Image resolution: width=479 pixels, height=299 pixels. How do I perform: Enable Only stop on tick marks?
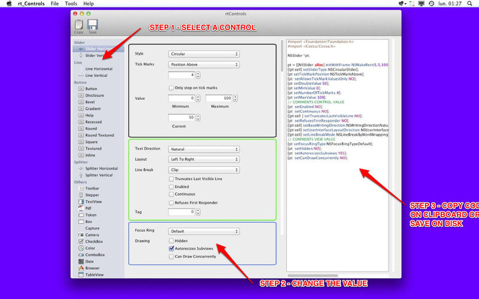171,88
